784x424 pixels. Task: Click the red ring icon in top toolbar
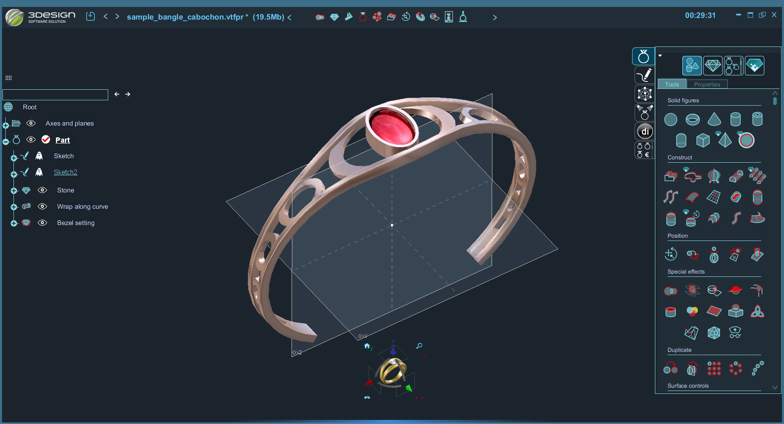363,17
